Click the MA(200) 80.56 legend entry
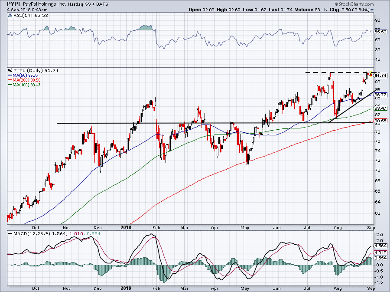This screenshot has height=292, width=390. coord(26,80)
